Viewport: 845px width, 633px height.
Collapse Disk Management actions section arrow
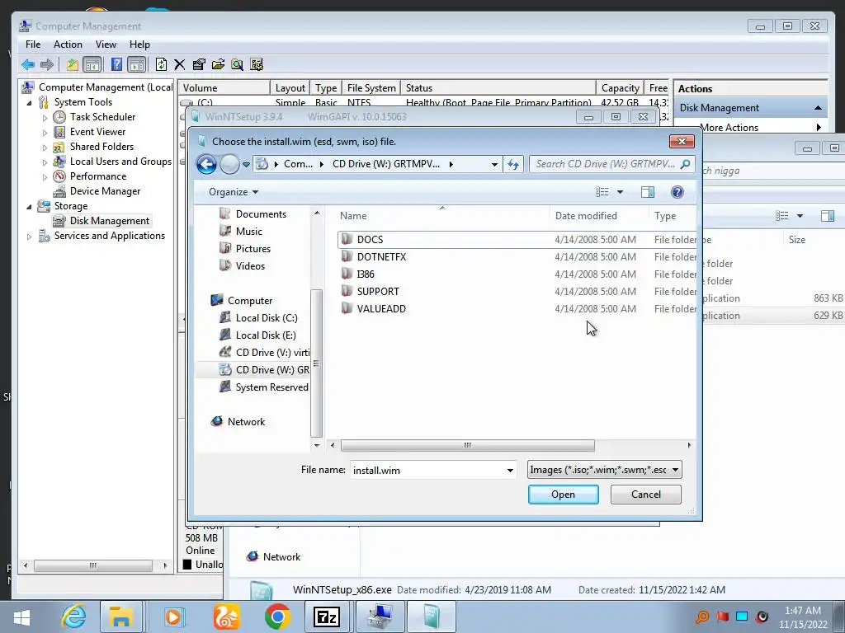coord(818,108)
